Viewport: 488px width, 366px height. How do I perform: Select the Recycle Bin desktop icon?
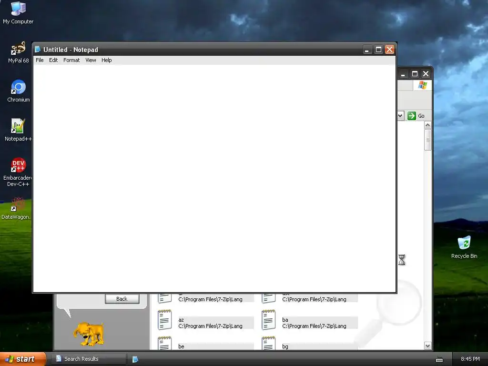click(x=464, y=247)
